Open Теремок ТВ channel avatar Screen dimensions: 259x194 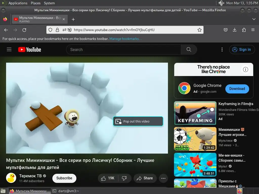[11, 178]
